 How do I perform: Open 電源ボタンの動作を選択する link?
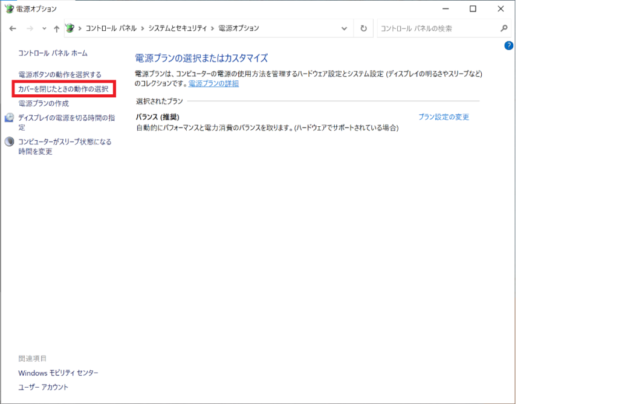60,74
